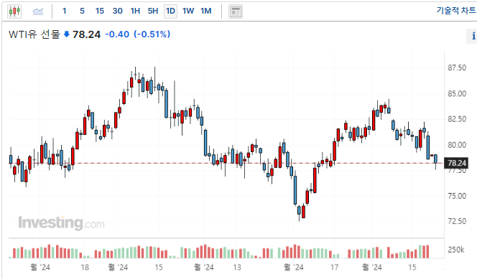The width and height of the screenshot is (477, 279).
Task: Choose the 5H timeframe
Action: point(153,11)
